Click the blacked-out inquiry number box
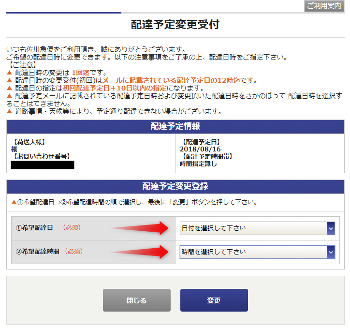Screen dimensions: 350x329 point(43,165)
